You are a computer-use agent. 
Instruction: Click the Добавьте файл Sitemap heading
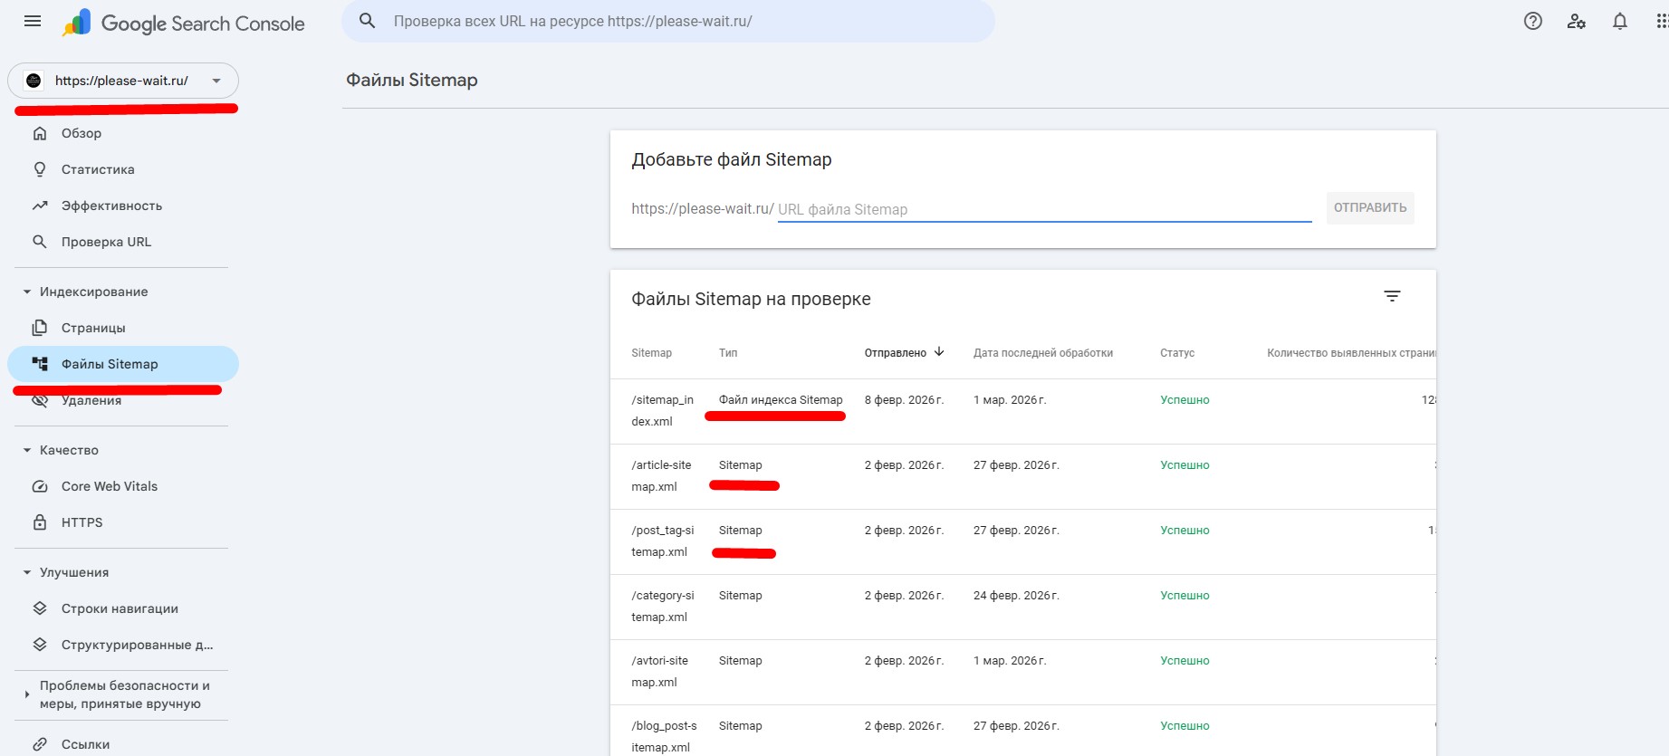tap(732, 159)
